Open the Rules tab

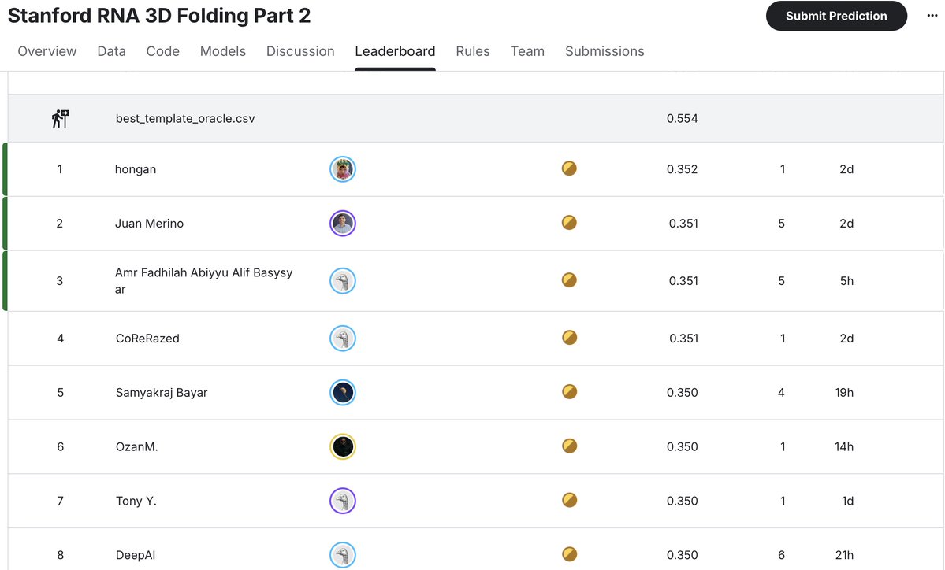pyautogui.click(x=473, y=51)
